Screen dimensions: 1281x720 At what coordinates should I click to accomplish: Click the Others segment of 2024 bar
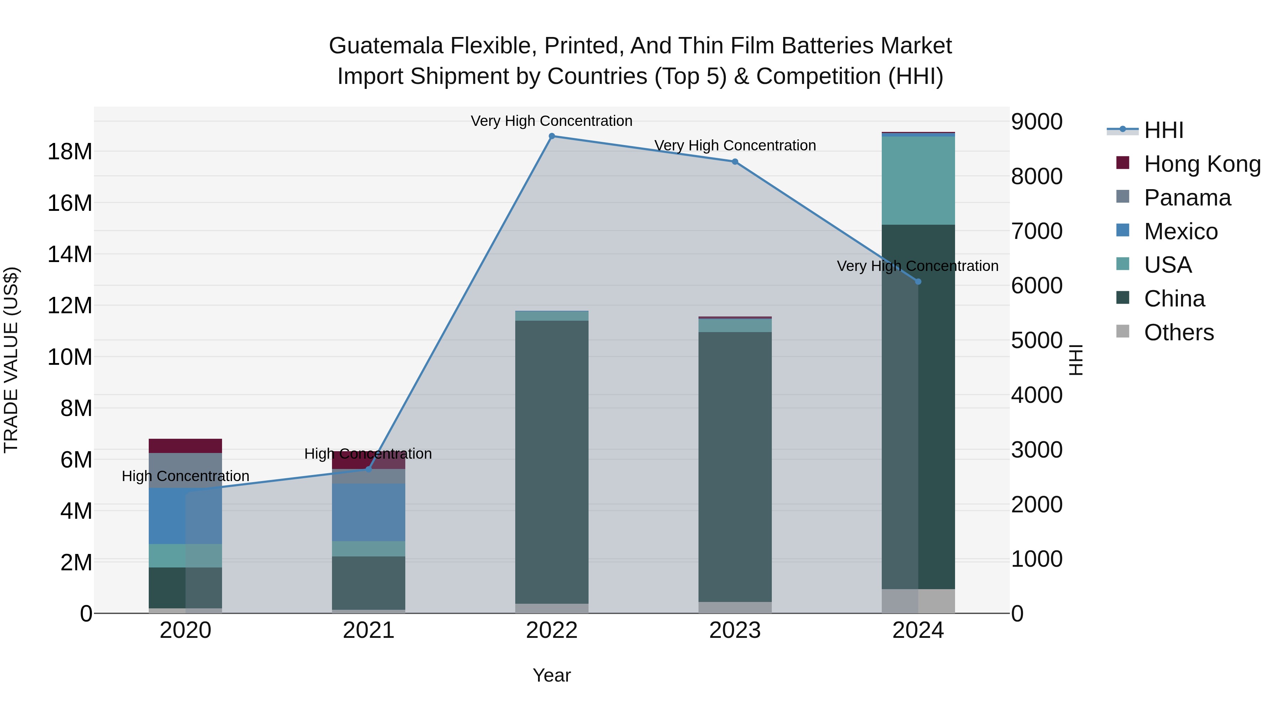918,601
